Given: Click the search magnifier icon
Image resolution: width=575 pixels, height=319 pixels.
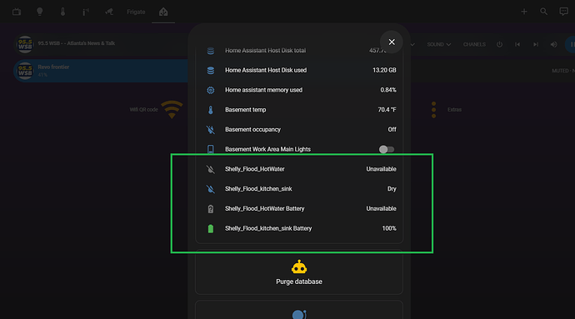Looking at the screenshot, I should pyautogui.click(x=544, y=12).
